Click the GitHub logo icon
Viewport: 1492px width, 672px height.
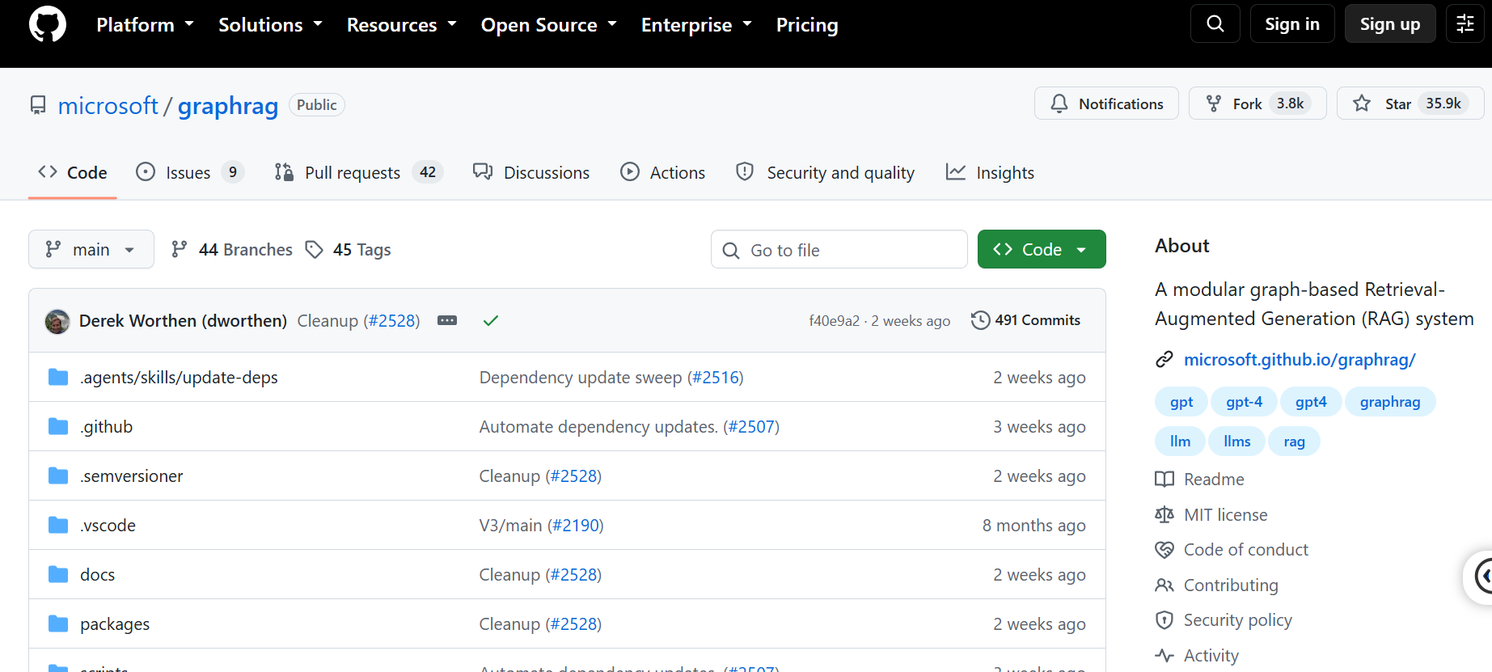[x=48, y=24]
